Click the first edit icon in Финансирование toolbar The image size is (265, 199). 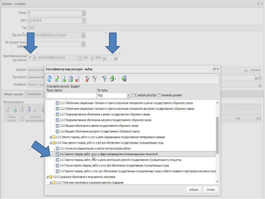point(8,109)
